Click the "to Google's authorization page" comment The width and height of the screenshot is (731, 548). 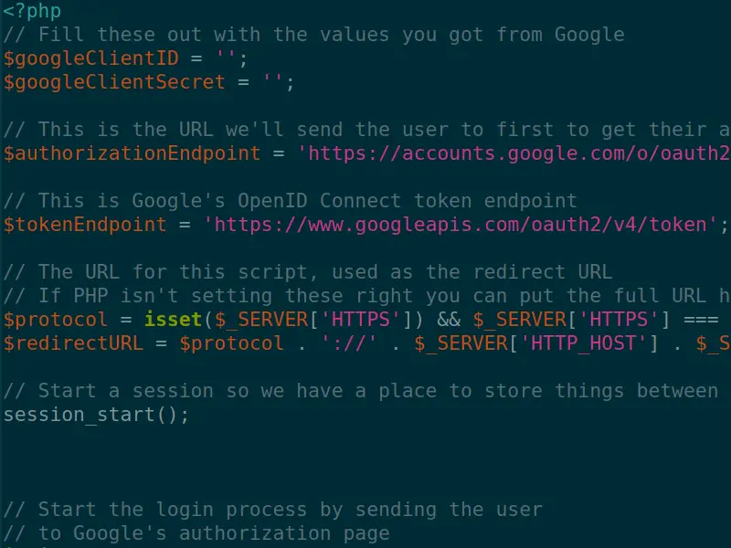point(197,533)
